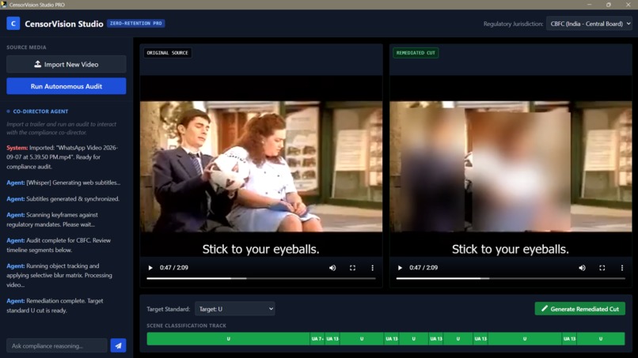This screenshot has width=638, height=358.
Task: Seek on the Original Source progress bar
Action: 260,278
